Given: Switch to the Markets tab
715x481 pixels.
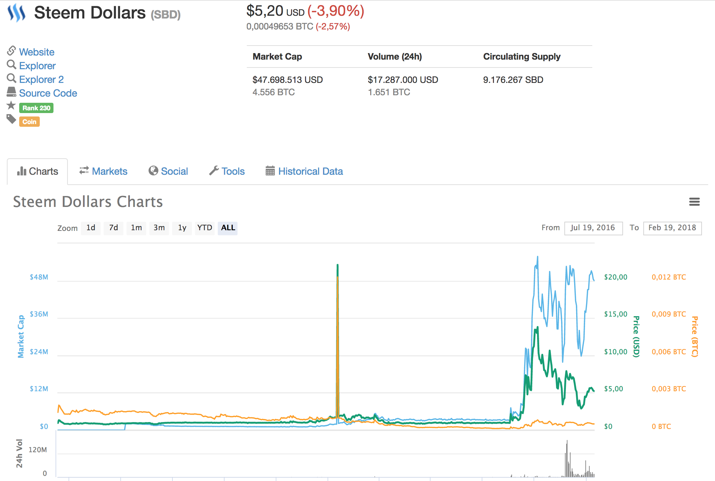Looking at the screenshot, I should click(103, 171).
